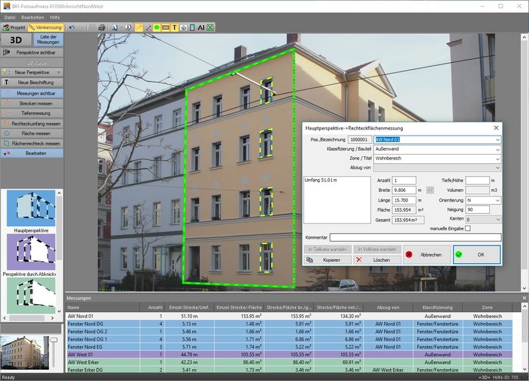Viewport: 529px width, 381px height.
Task: Click the undo arrow in the toolbar
Action: (72, 28)
